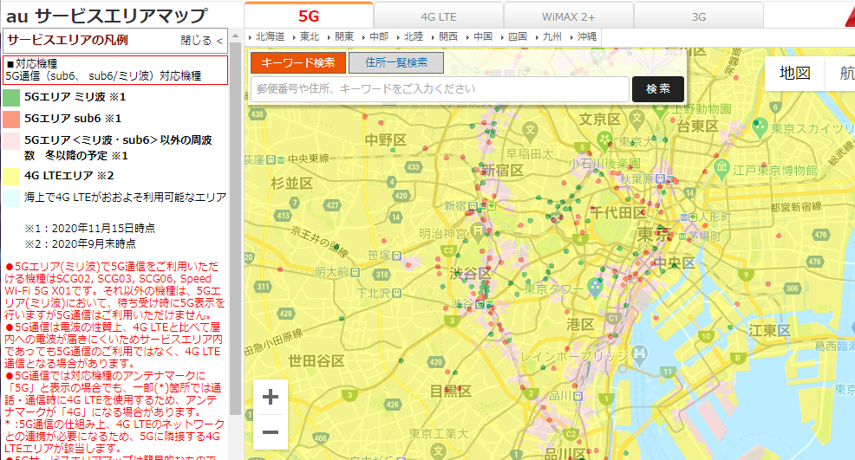
Task: Click the 上野動物園 marker icon
Action: point(661,109)
